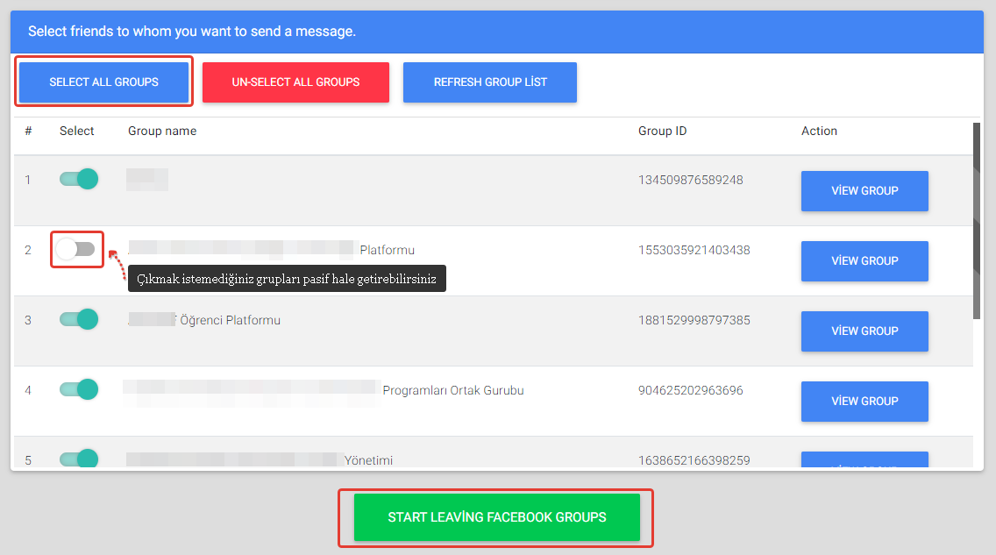Toggle off the switch for group 1

pyautogui.click(x=79, y=180)
